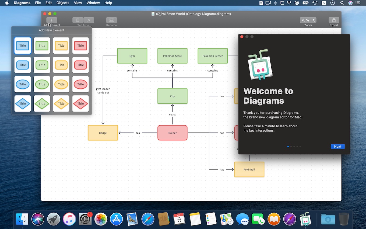Click the 'visits' relation label
This screenshot has height=229, width=366.
[173, 114]
